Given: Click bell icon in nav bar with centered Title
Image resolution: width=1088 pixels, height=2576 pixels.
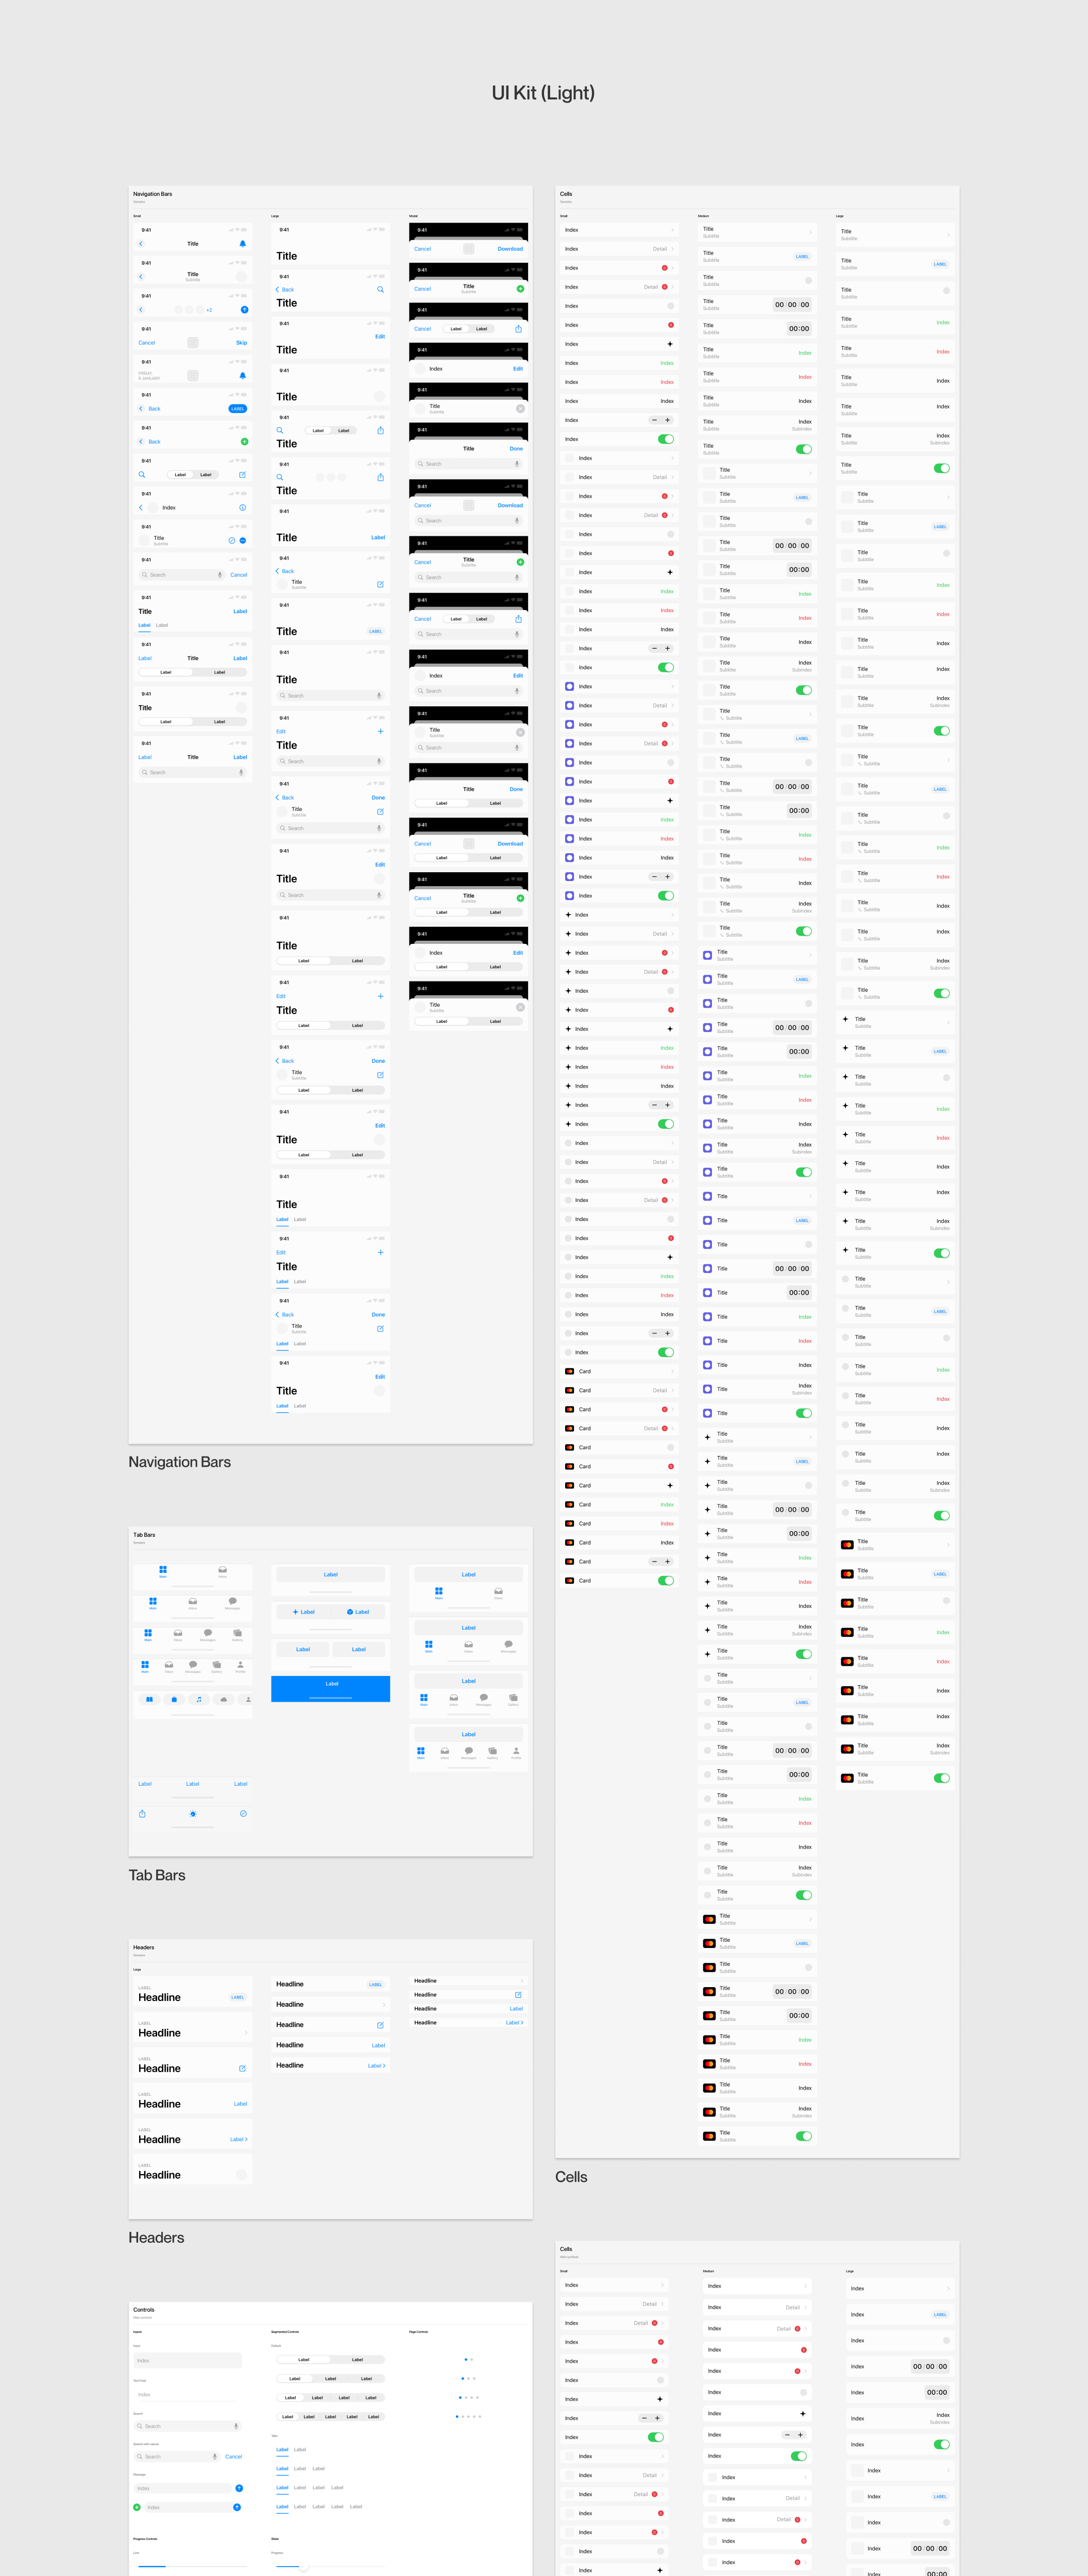Looking at the screenshot, I should (x=242, y=244).
